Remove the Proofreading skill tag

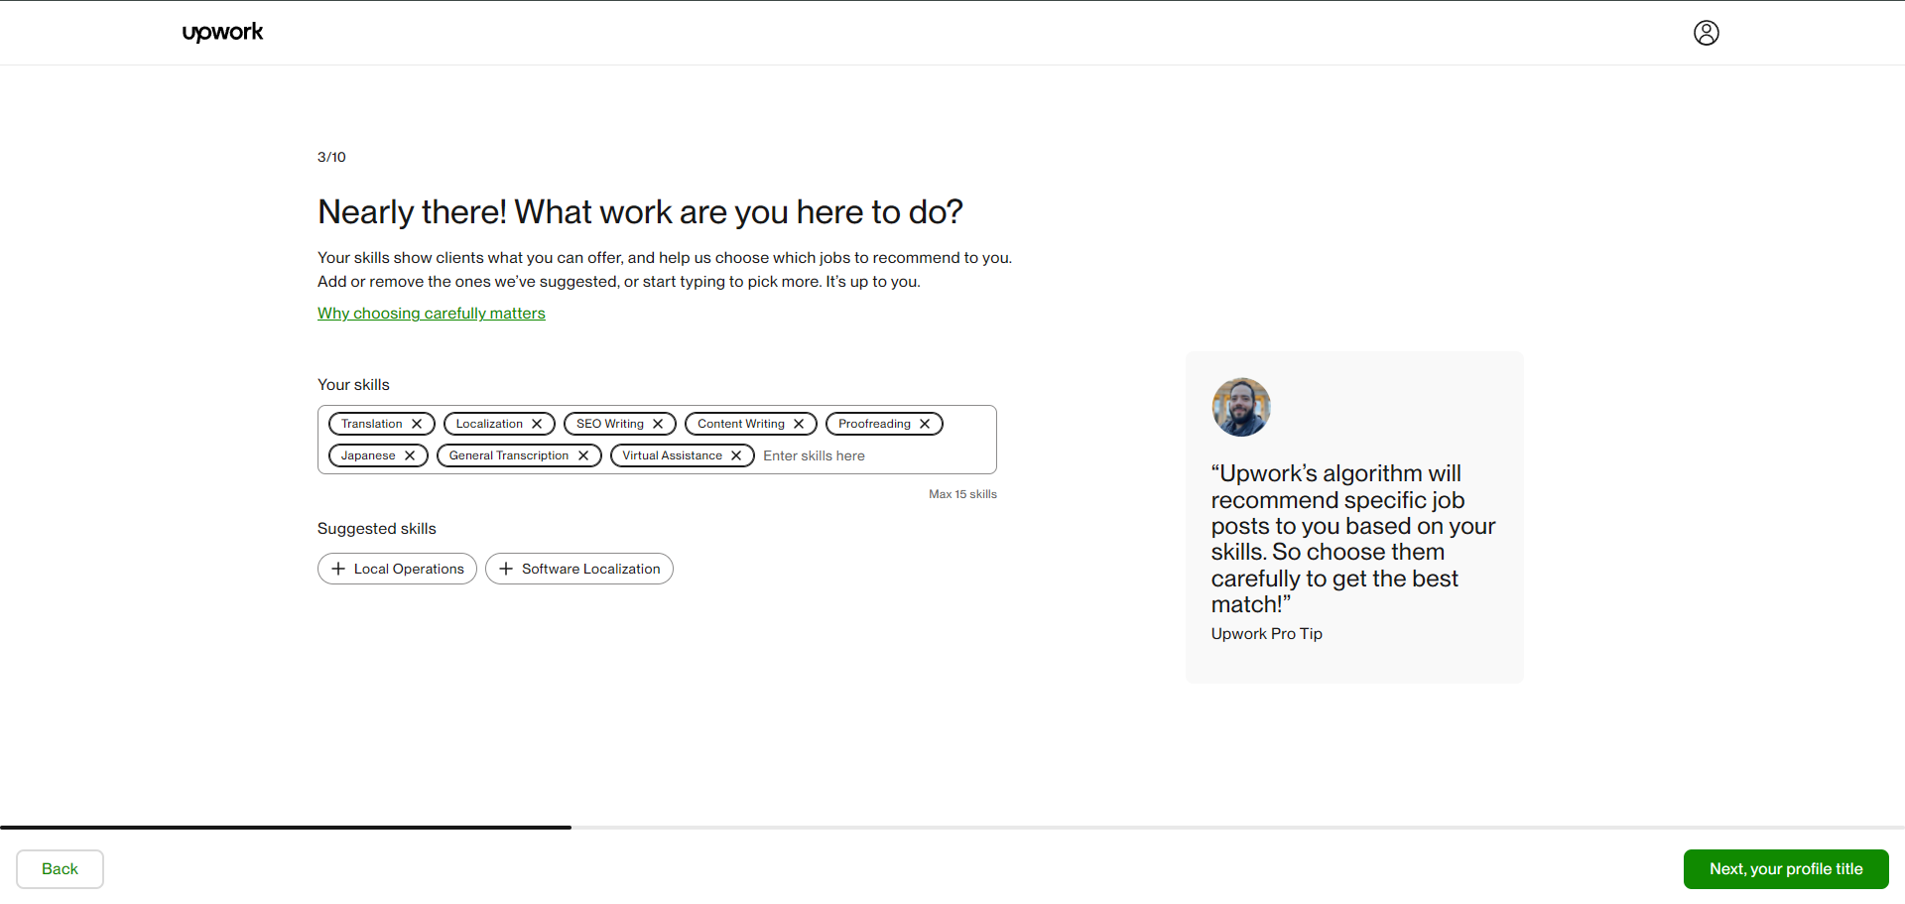[924, 424]
